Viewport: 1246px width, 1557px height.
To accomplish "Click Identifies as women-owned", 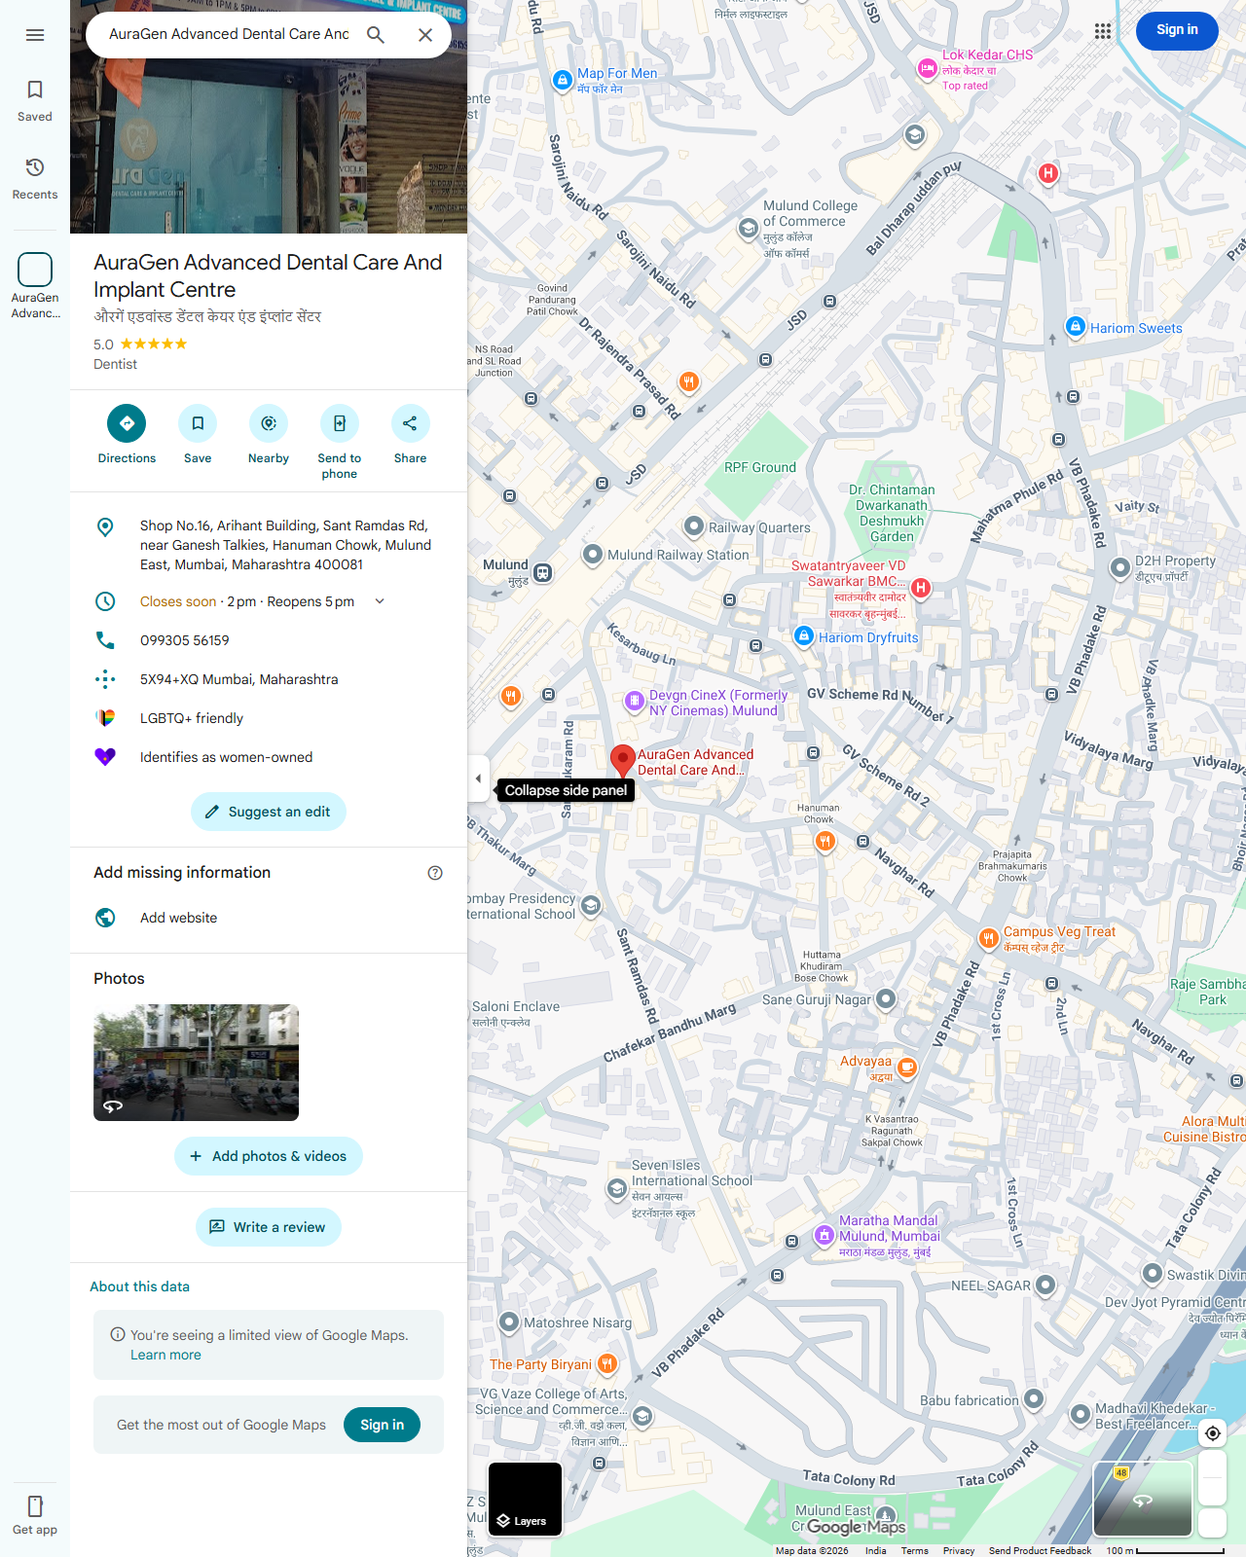I will click(x=269, y=757).
